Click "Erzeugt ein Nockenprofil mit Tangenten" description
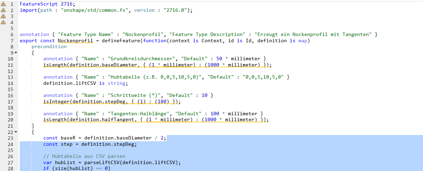 click(313, 35)
